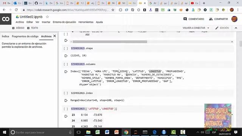Switch to the Índice tab
This screenshot has height=136, width=242.
pyautogui.click(x=5, y=36)
